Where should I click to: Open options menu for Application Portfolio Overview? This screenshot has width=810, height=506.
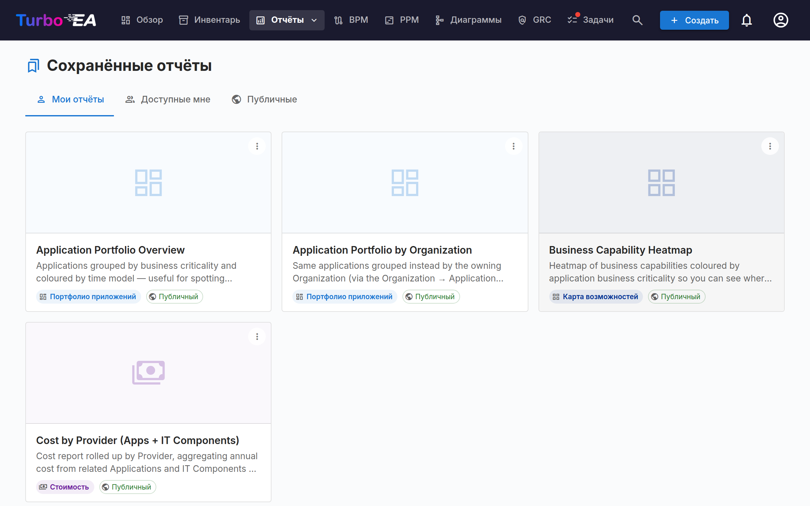tap(257, 146)
